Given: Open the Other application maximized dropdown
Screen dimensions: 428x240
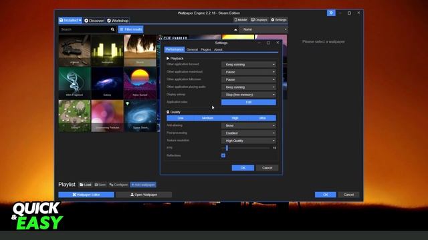Looking at the screenshot, I should tap(249, 72).
